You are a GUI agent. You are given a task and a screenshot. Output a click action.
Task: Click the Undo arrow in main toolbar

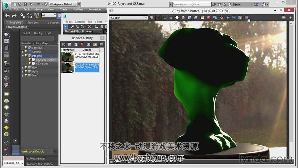[x=7, y=16]
